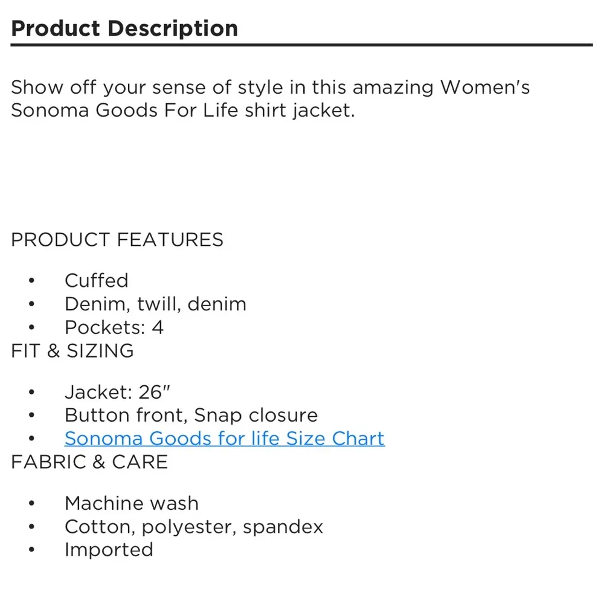Viewport: 604px width, 604px height.
Task: Click the PRODUCT FEATURES section label
Action: point(117,240)
